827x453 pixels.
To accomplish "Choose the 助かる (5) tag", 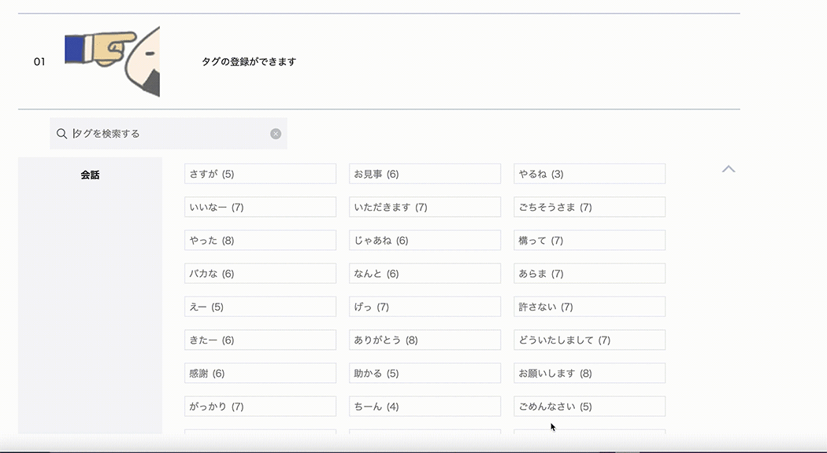I will point(425,373).
